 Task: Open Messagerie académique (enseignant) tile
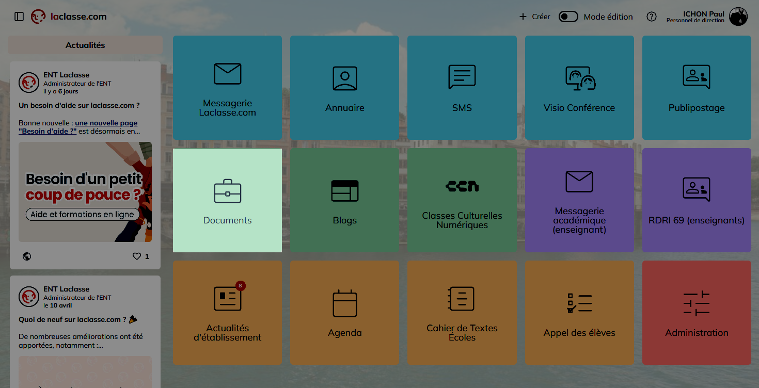click(579, 200)
